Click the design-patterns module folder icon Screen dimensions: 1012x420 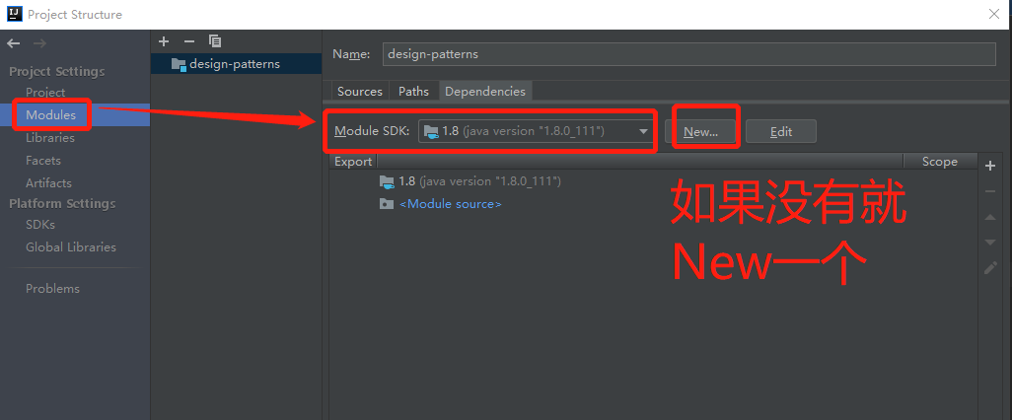coord(179,64)
